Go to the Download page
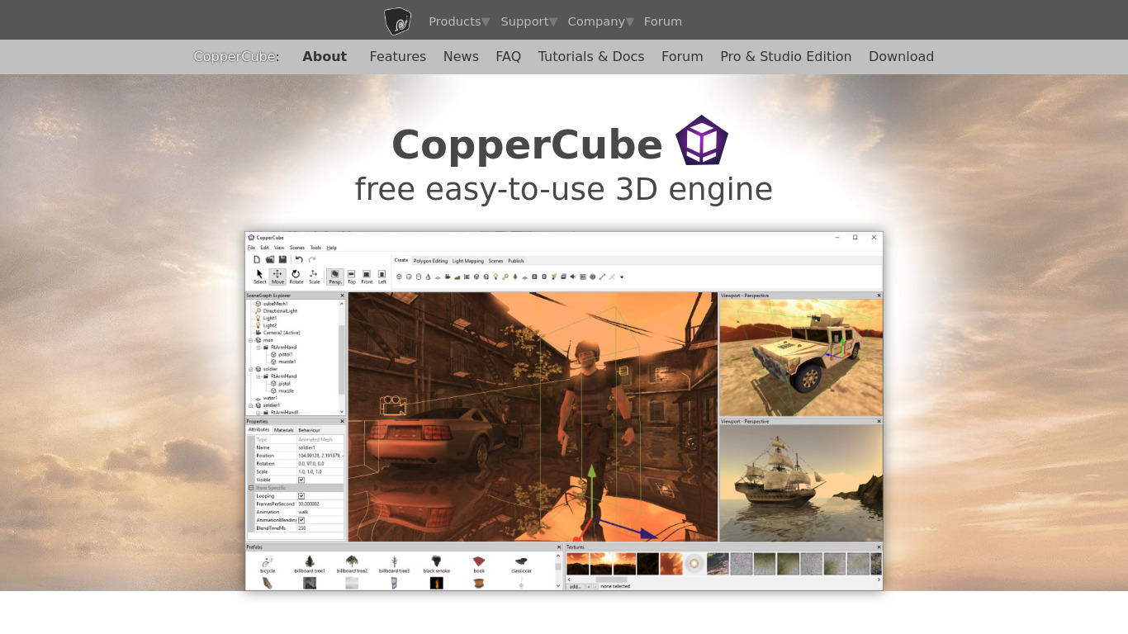The image size is (1128, 634). [x=901, y=56]
